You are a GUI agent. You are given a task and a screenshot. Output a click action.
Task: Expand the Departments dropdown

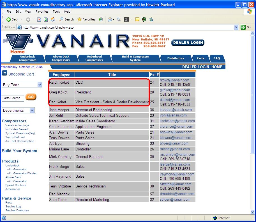(32, 110)
